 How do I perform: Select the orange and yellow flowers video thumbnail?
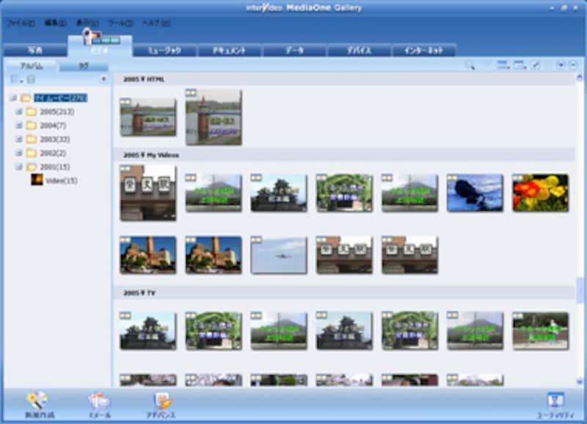pos(540,193)
